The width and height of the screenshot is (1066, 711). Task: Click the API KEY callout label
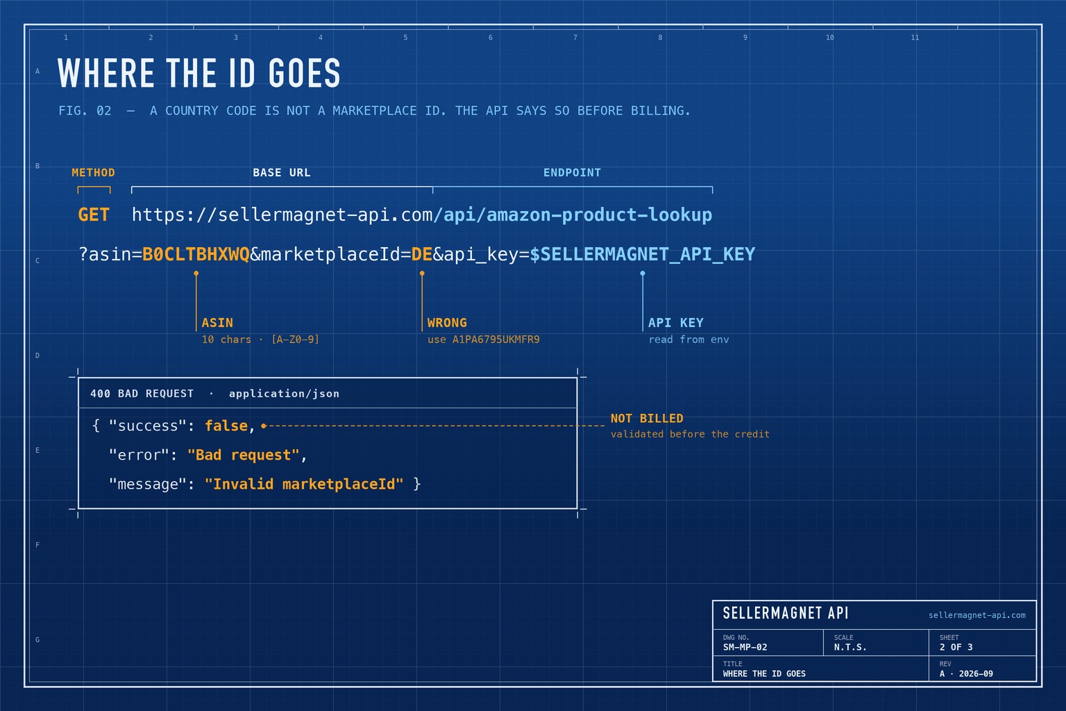[676, 323]
